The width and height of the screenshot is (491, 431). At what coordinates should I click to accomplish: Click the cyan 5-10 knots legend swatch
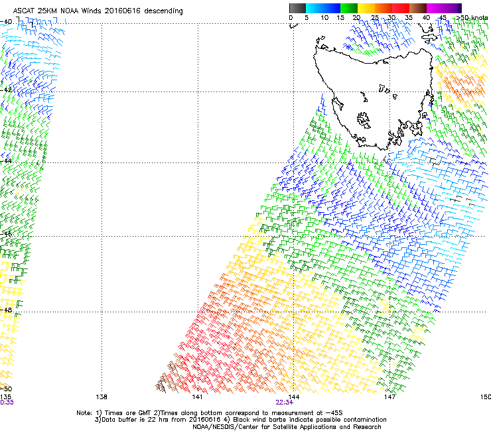coord(315,8)
